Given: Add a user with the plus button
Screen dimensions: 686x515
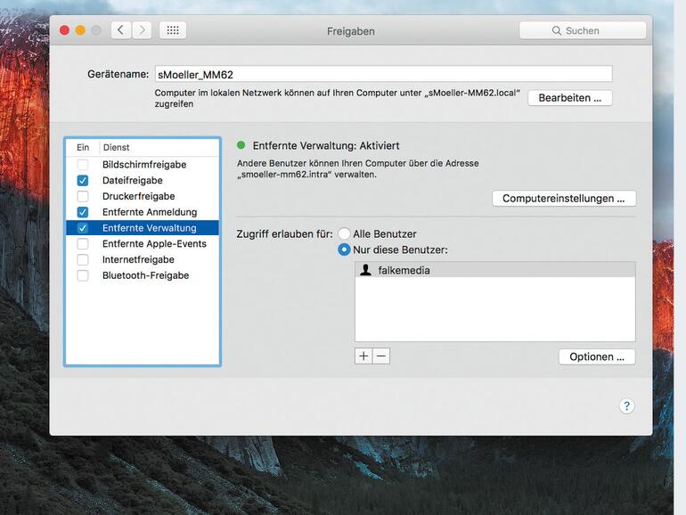Looking at the screenshot, I should pos(363,356).
